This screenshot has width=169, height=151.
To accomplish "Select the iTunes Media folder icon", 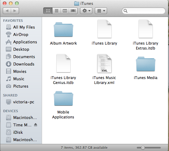I will [146, 64].
